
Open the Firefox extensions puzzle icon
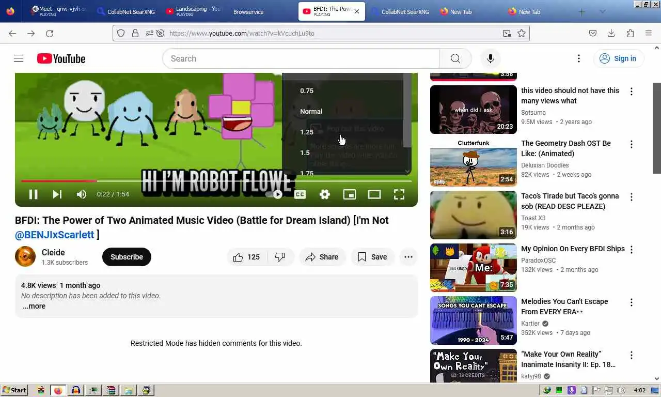pos(630,33)
